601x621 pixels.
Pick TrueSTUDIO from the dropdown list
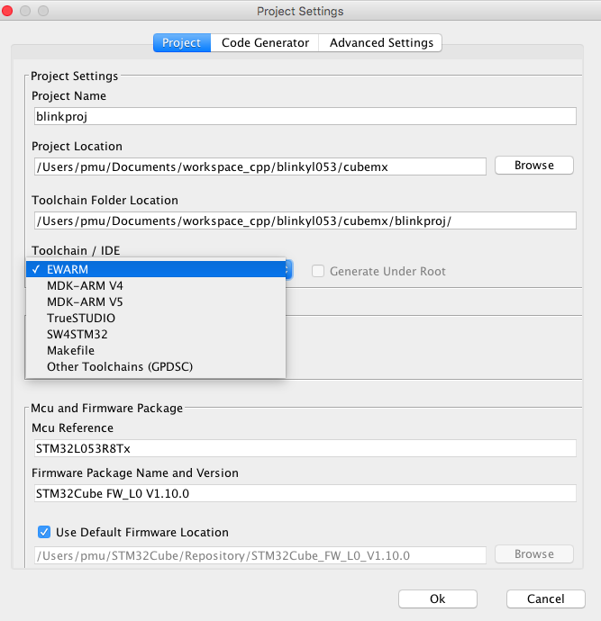coord(81,318)
